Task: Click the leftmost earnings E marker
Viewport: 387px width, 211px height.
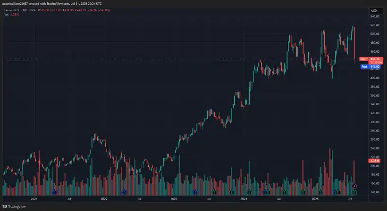Action: (215, 192)
